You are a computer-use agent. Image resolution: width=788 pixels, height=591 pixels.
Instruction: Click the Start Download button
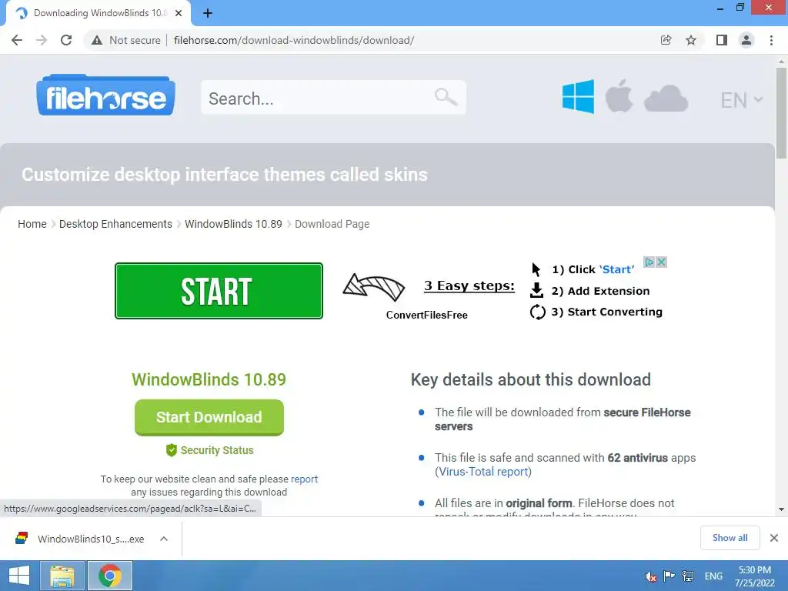click(209, 417)
